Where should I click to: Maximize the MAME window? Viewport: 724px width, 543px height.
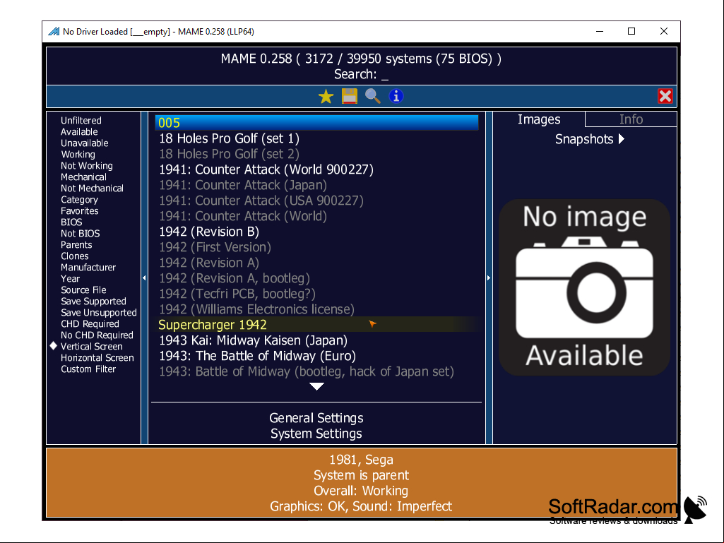[x=631, y=31]
